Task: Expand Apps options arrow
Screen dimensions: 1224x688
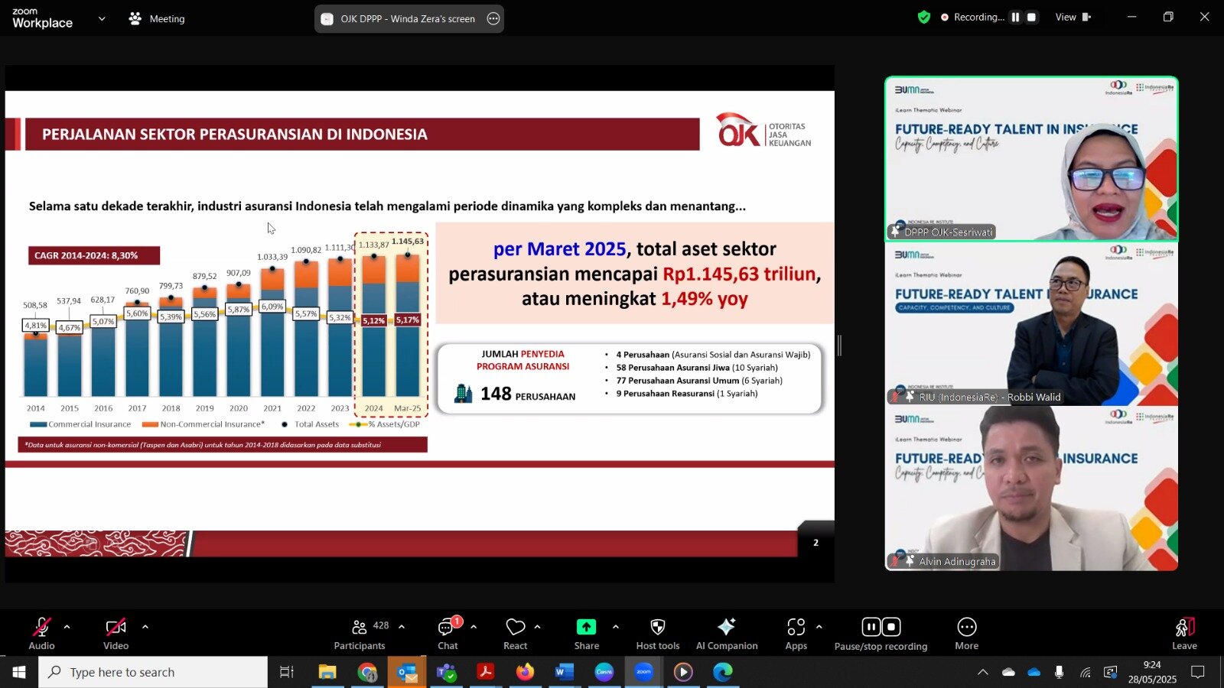Action: 819,627
